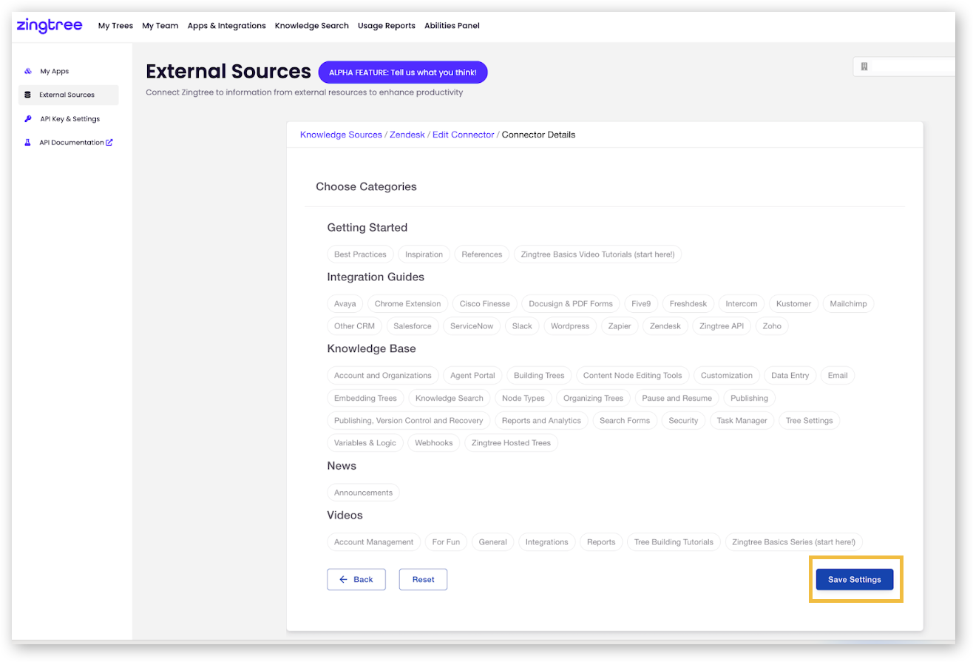Select the Knowledge Search category chip

[x=449, y=398]
